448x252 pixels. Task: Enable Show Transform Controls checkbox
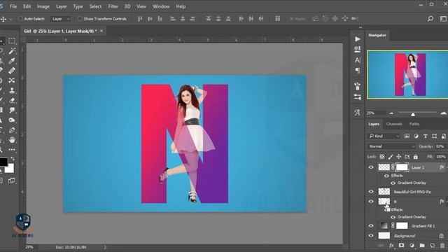point(80,19)
